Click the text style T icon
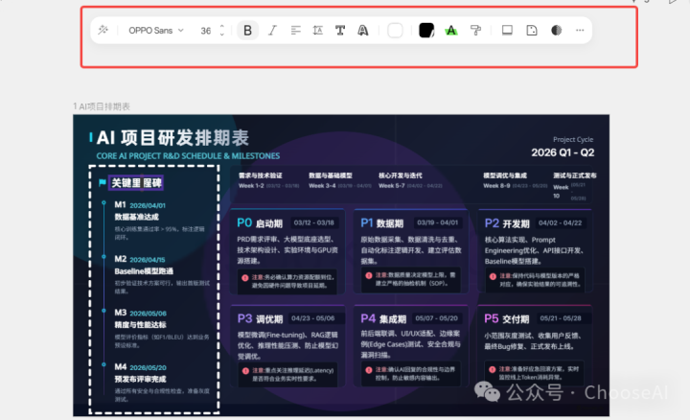 [x=340, y=31]
